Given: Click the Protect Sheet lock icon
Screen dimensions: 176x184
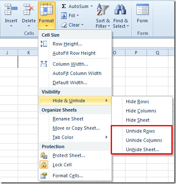Looking at the screenshot, I should [44, 155].
